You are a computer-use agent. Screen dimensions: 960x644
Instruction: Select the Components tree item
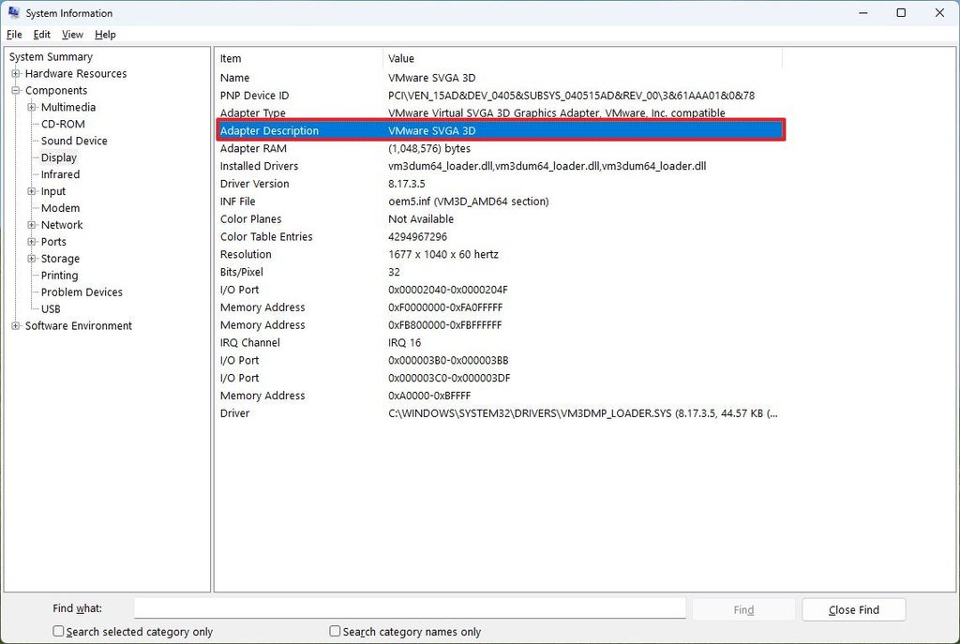pos(56,91)
